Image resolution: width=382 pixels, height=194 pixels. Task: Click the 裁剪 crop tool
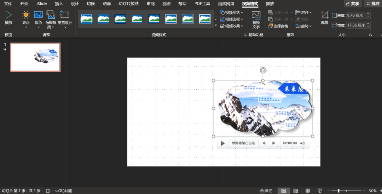[324, 18]
